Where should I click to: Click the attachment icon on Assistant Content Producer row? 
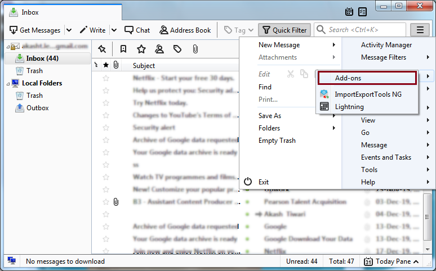[116, 202]
